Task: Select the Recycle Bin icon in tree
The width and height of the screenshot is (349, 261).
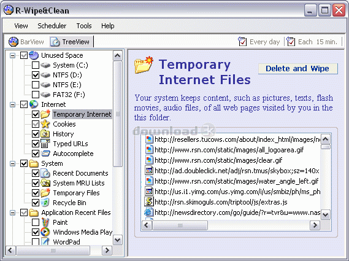Action: pos(45,203)
